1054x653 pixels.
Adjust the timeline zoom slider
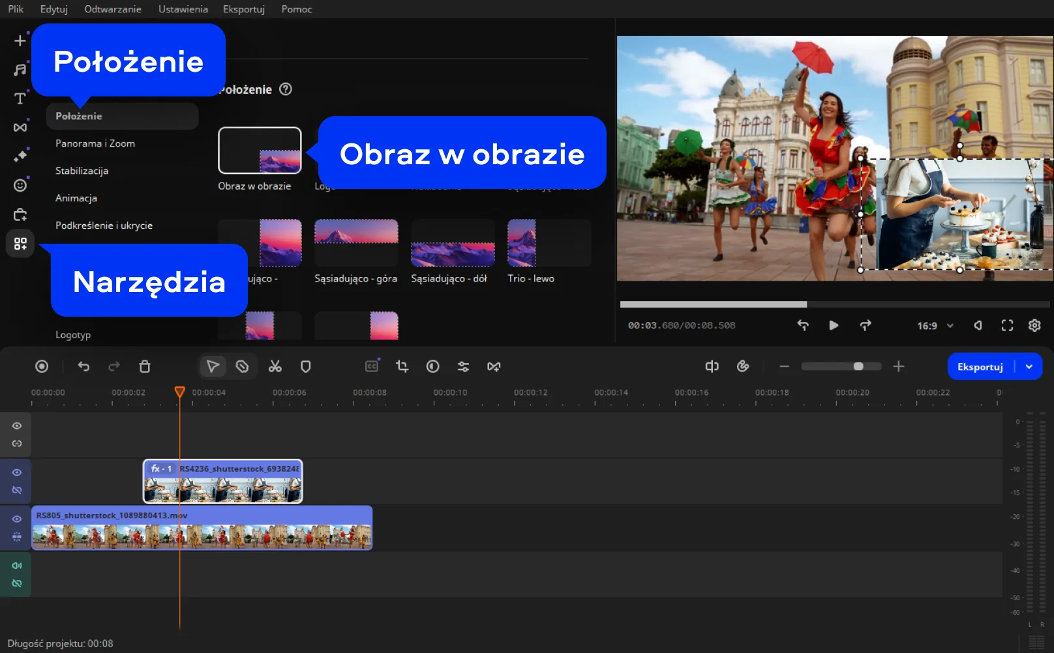point(858,367)
